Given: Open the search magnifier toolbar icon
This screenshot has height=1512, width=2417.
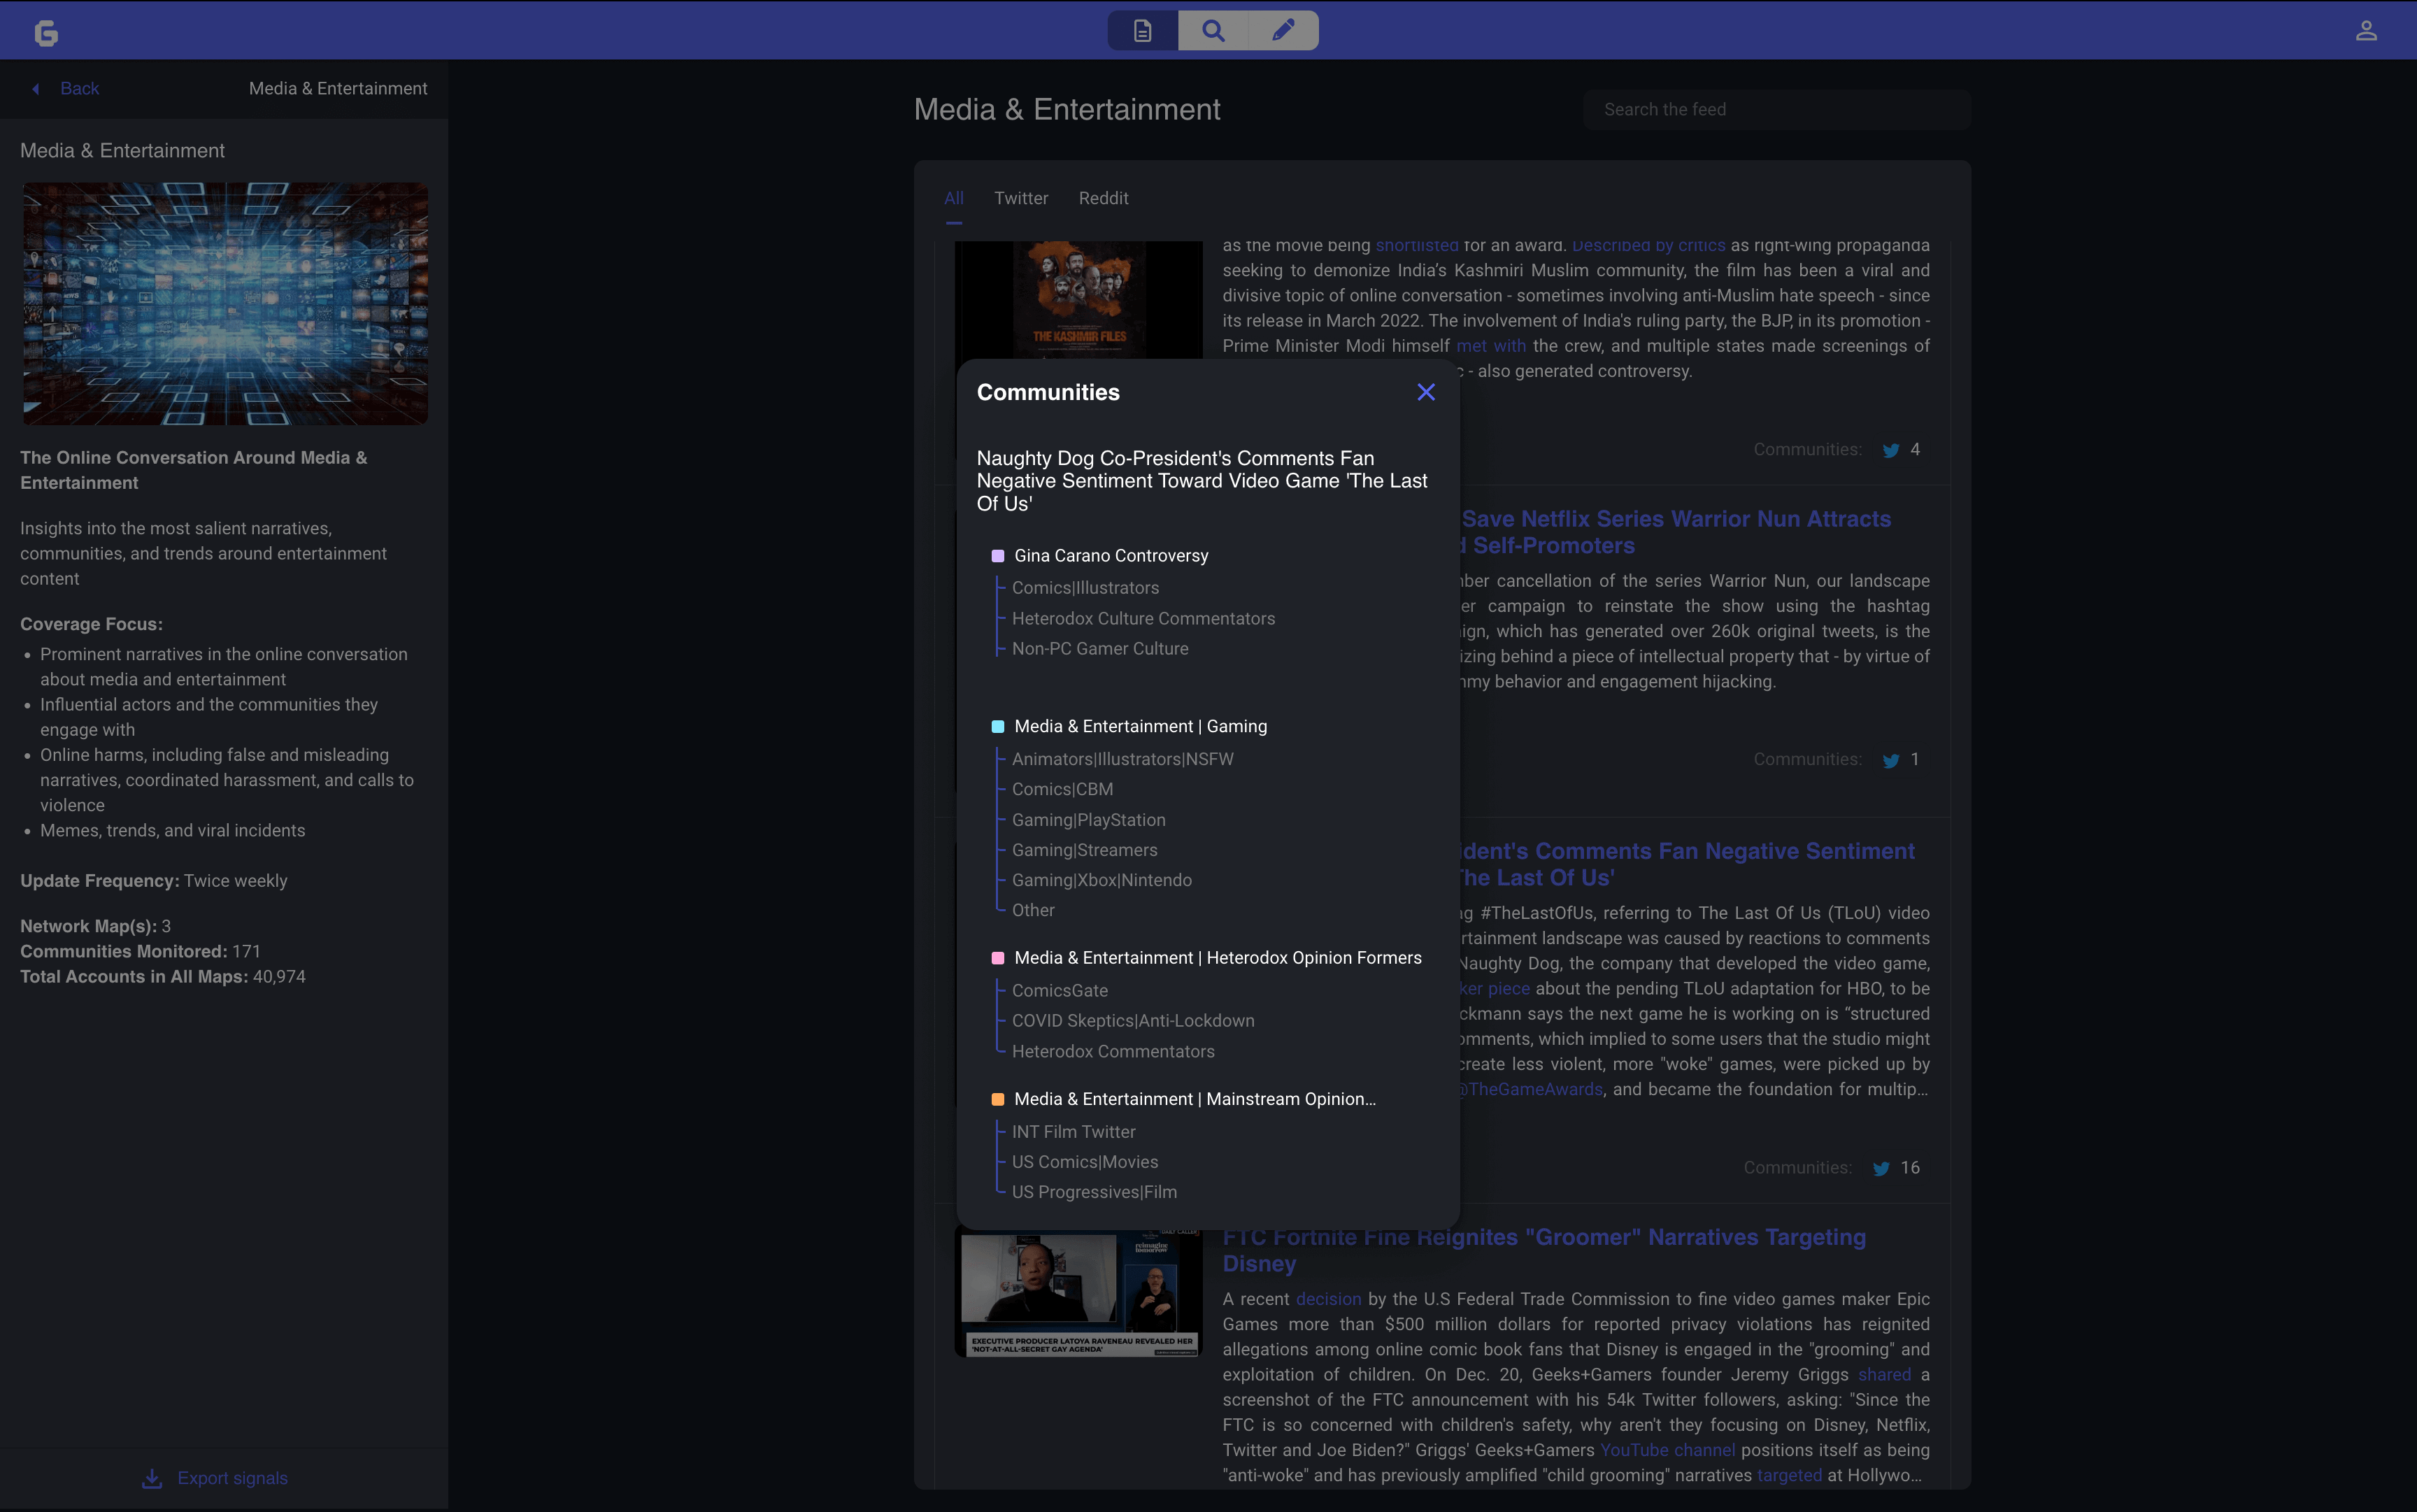Looking at the screenshot, I should 1213,31.
